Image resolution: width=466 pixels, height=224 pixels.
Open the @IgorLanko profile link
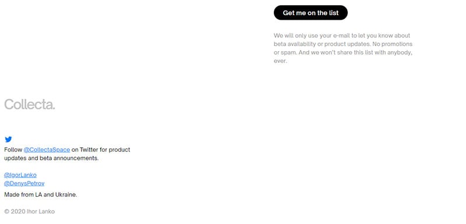pos(20,175)
